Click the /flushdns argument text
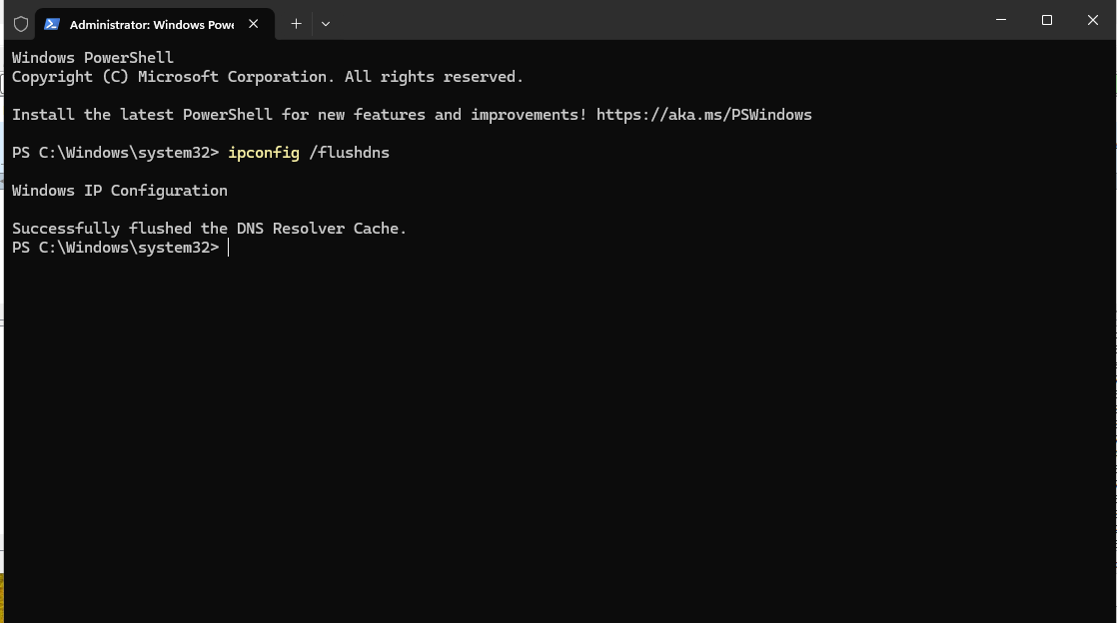The height and width of the screenshot is (623, 1117). click(348, 152)
